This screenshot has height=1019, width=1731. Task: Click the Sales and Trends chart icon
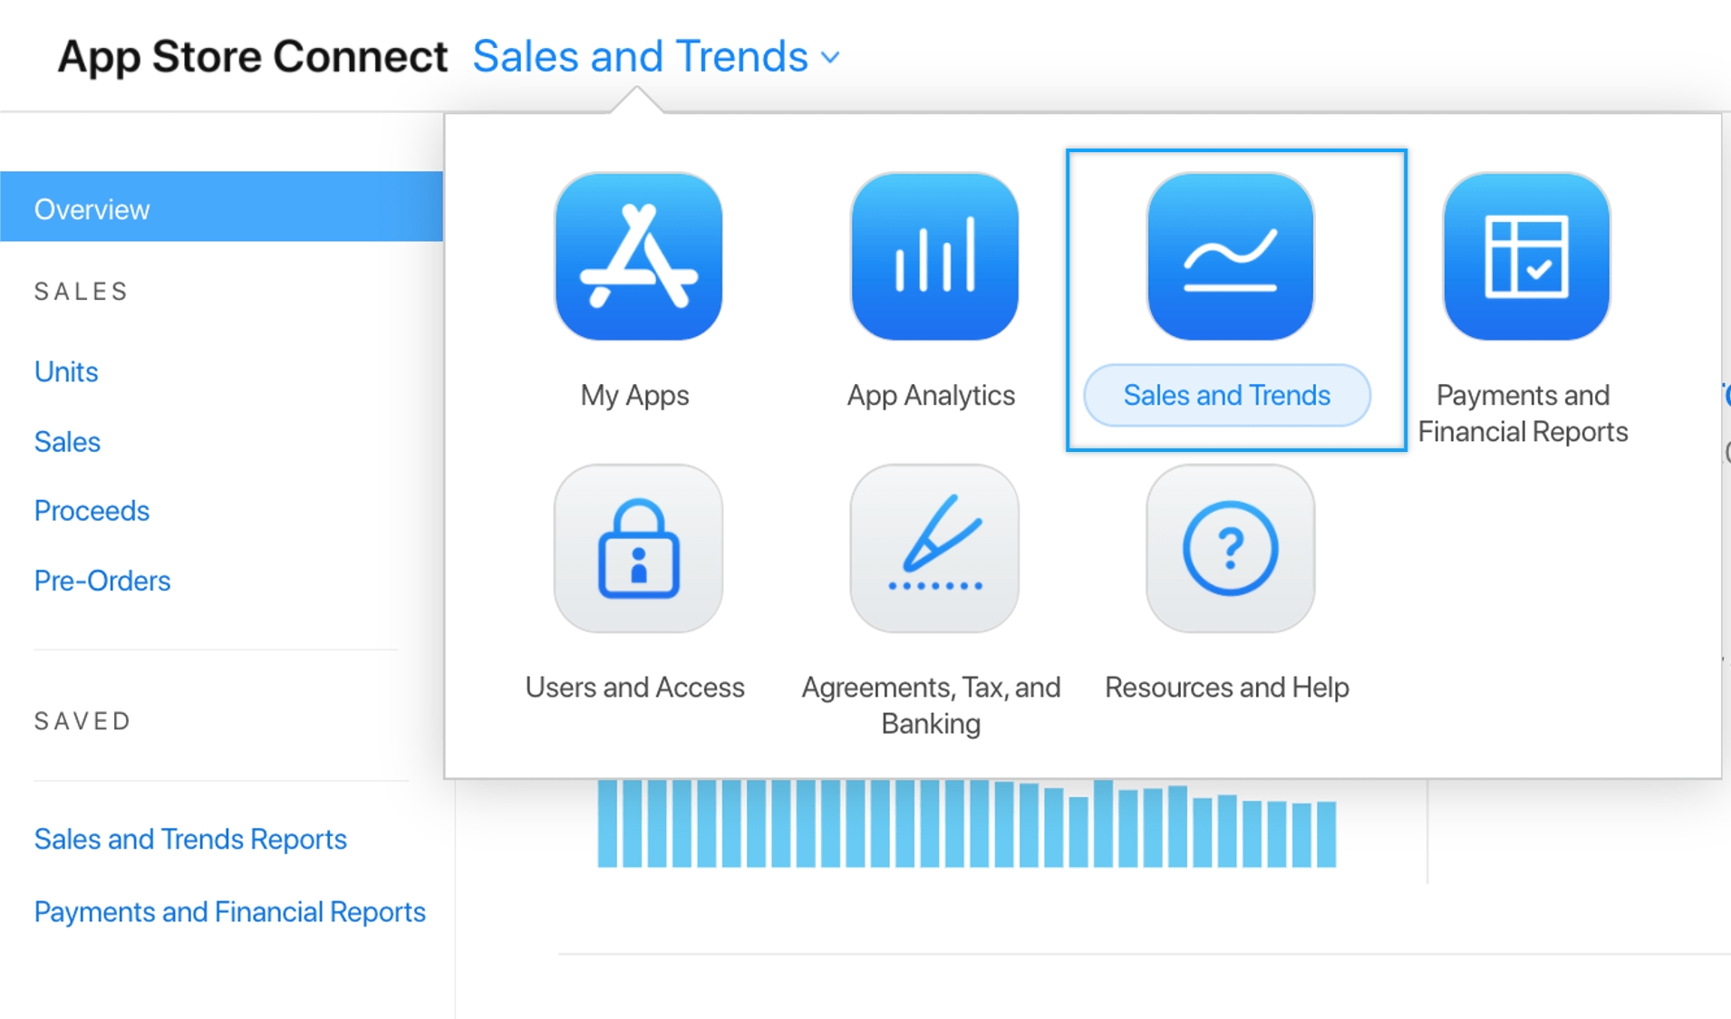click(x=1230, y=256)
